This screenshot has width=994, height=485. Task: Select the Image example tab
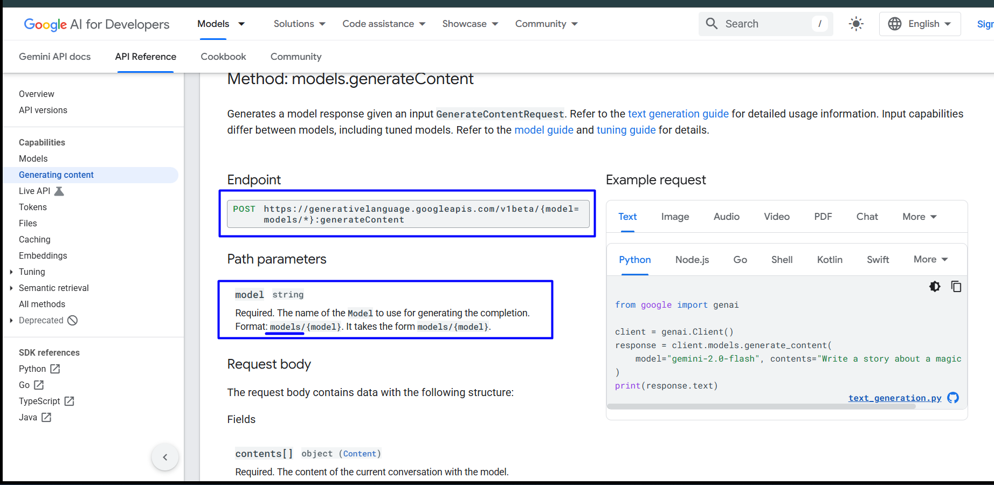coord(675,217)
